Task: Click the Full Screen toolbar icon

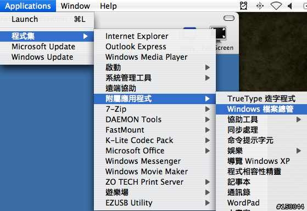Action: (x=221, y=39)
